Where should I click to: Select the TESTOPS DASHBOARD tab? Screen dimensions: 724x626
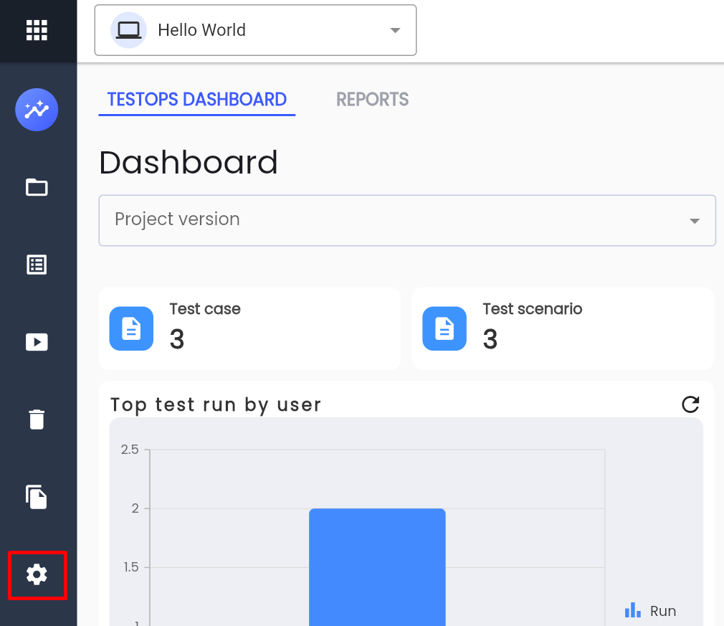point(196,100)
